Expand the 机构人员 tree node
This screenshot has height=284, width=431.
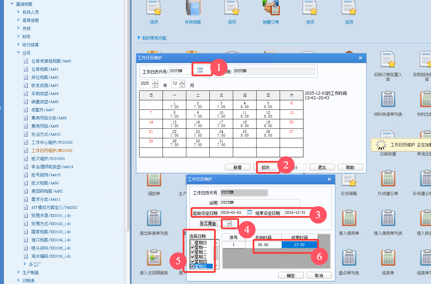tap(19, 12)
